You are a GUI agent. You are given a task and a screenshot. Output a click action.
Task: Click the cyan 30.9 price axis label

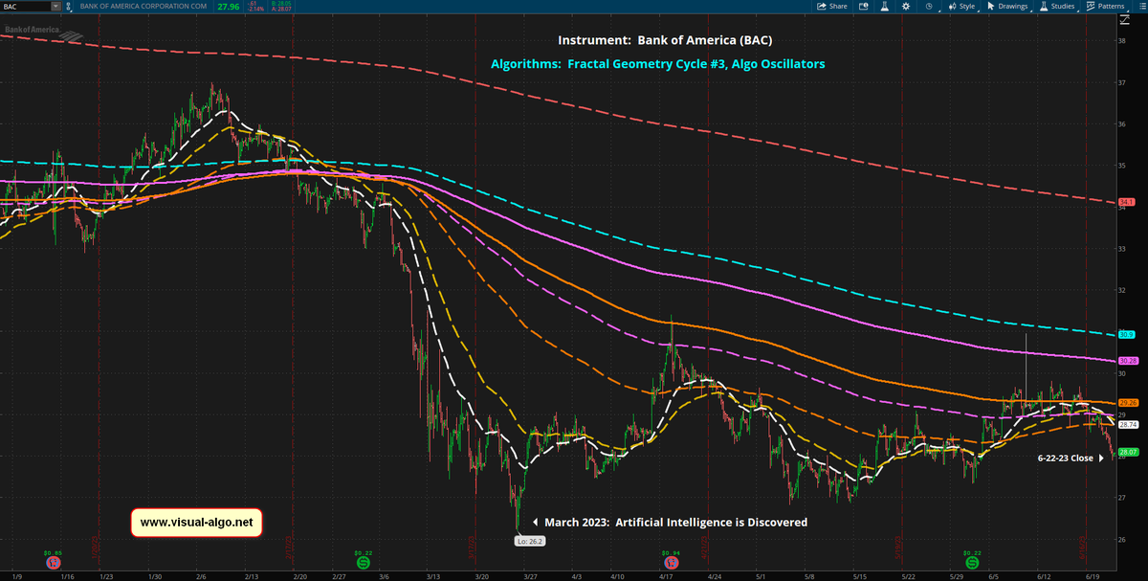pyautogui.click(x=1127, y=335)
